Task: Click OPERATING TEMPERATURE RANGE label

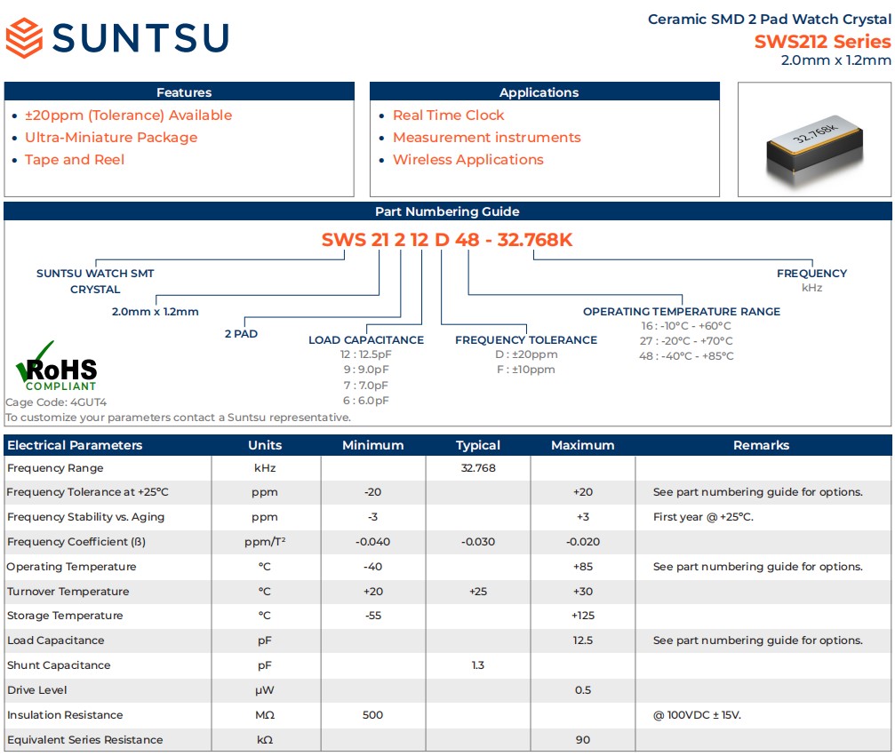Action: pyautogui.click(x=682, y=312)
